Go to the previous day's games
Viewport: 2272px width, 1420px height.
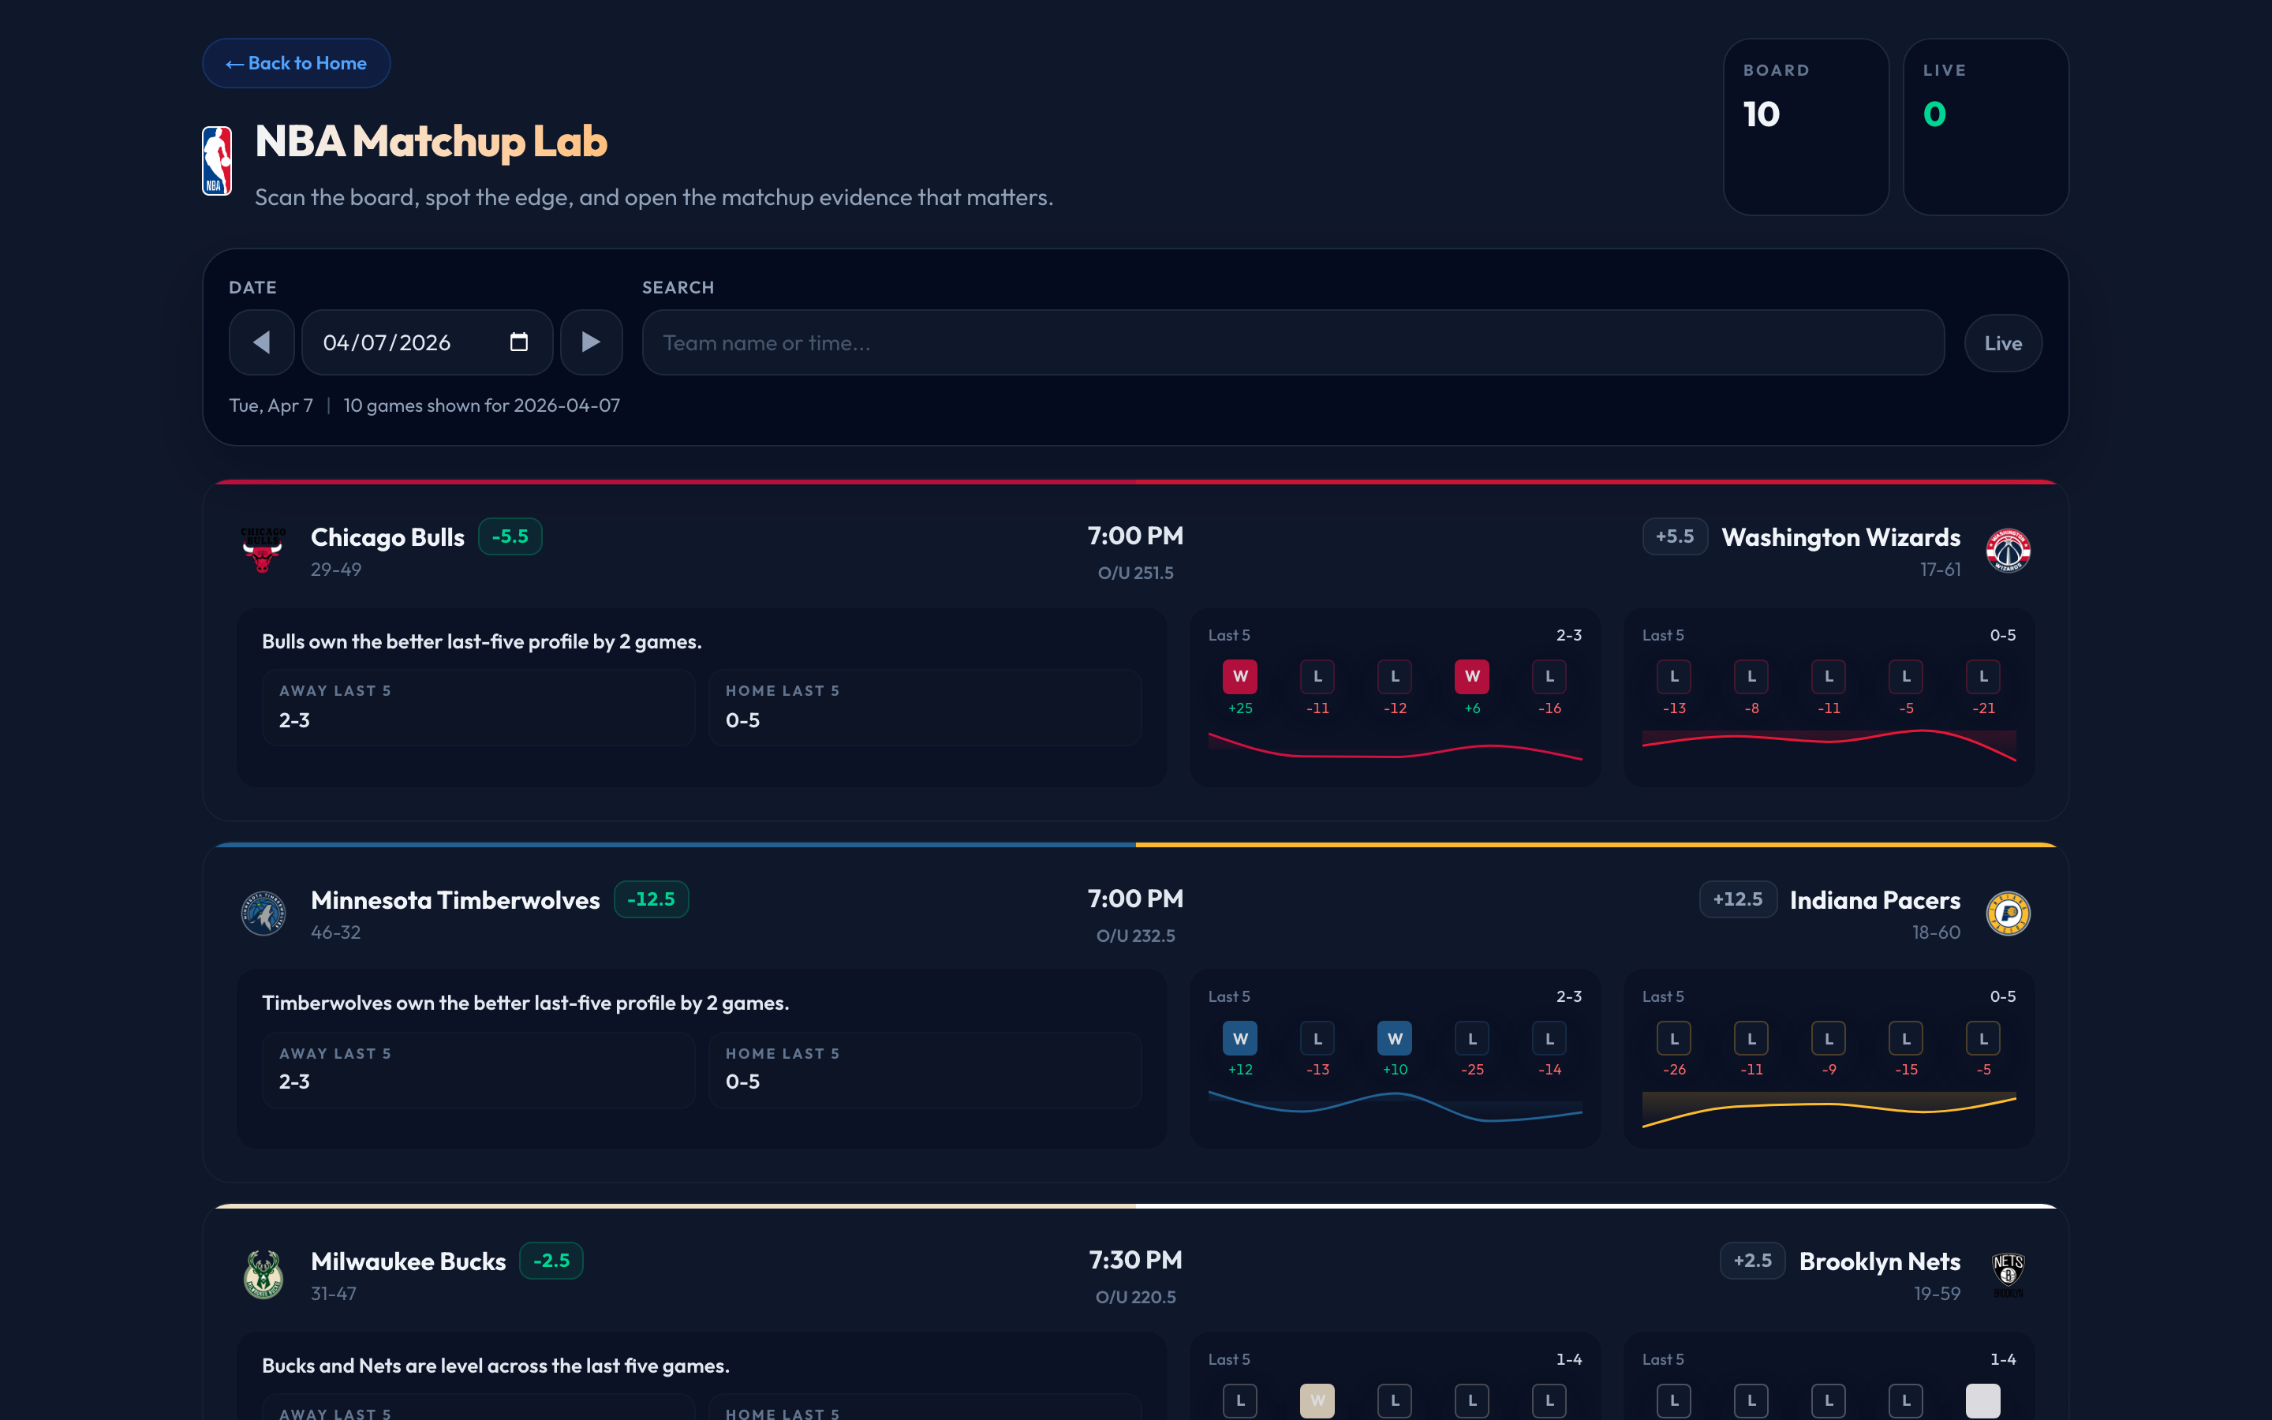[262, 342]
